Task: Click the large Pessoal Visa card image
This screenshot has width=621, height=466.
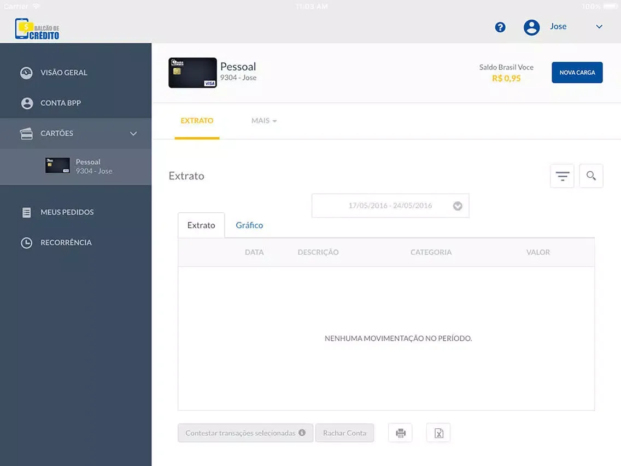Action: click(x=192, y=73)
